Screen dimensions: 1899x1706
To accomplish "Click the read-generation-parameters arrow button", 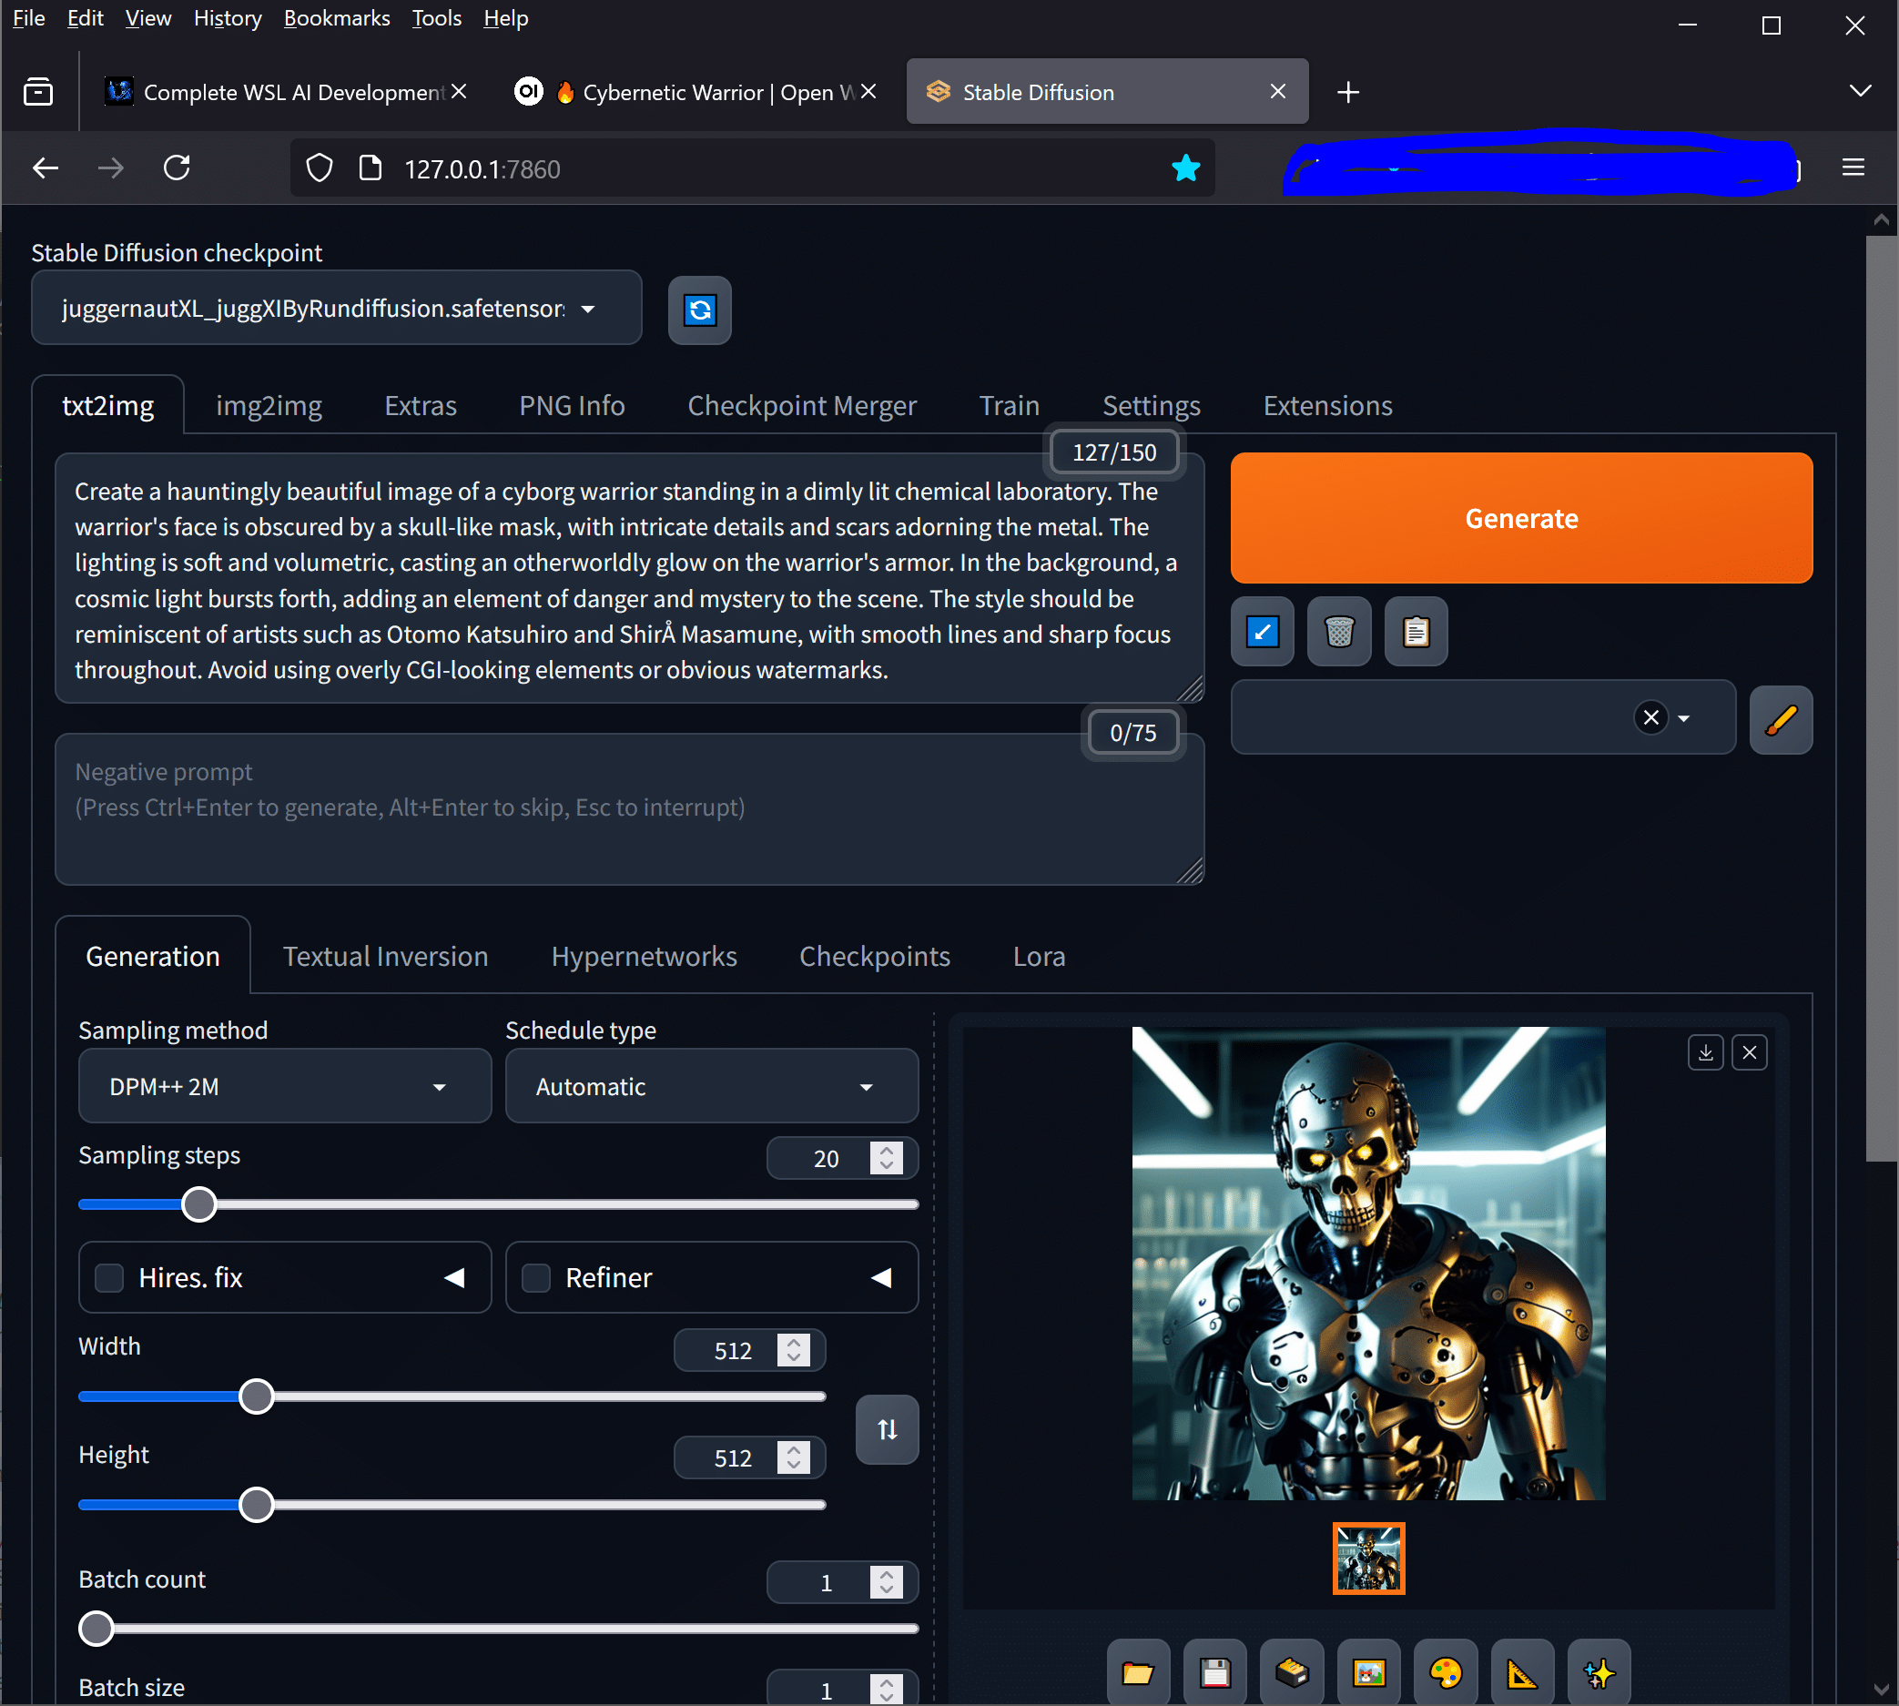I will 1262,632.
